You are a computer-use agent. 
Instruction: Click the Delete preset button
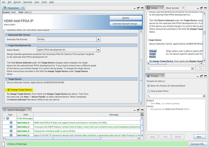click(178, 137)
